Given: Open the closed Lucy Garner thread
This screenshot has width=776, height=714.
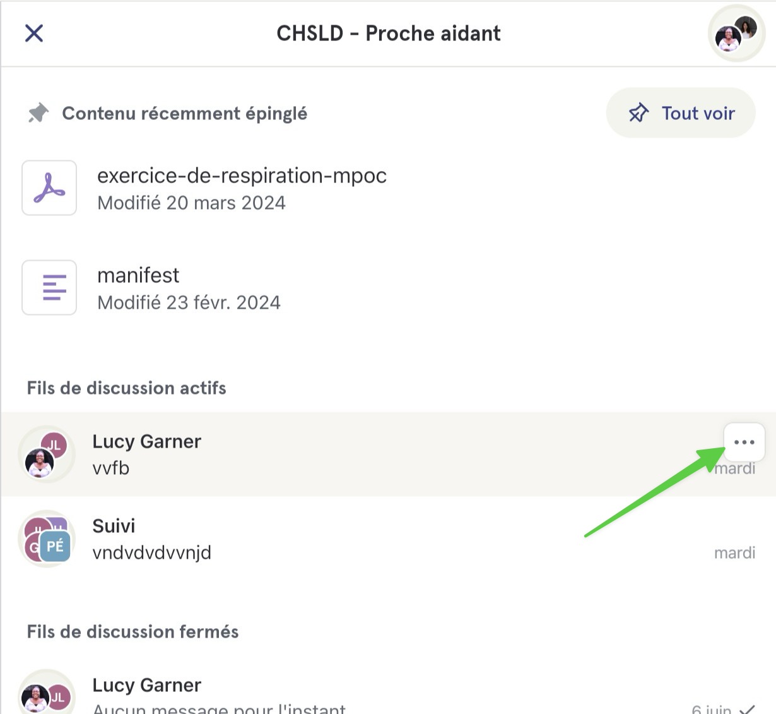Looking at the screenshot, I should (x=388, y=693).
